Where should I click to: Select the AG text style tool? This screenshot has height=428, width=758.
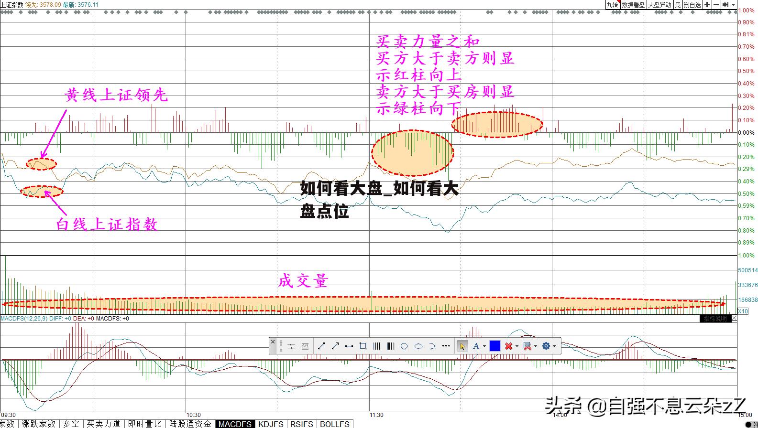(x=305, y=346)
